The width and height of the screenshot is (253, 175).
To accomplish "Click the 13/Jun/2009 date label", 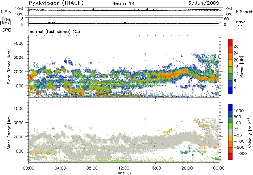I will pos(202,3).
